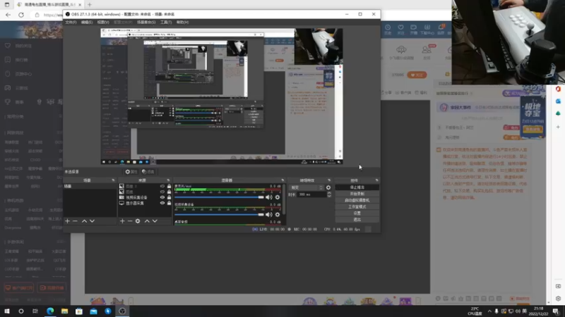The height and width of the screenshot is (317, 565).
Task: Click the plus icon in Edge sidebar
Action: click(558, 127)
